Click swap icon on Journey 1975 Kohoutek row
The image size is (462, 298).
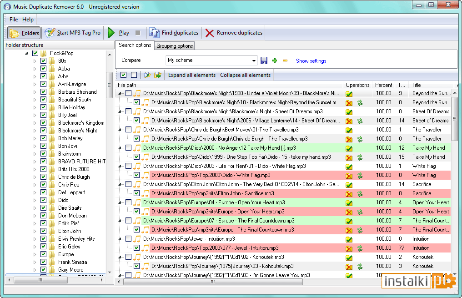point(360,267)
